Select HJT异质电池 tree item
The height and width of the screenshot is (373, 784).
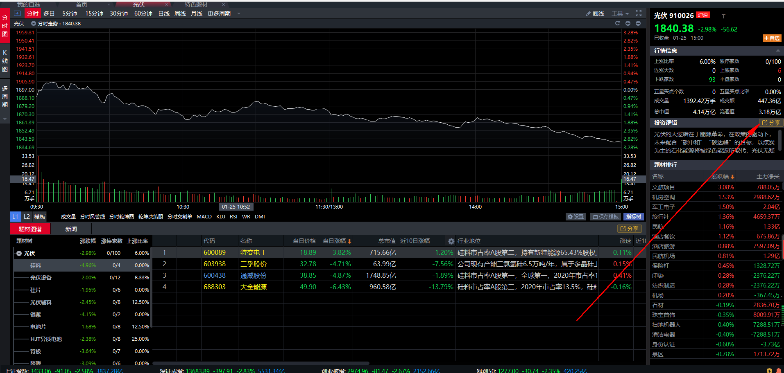click(x=46, y=339)
